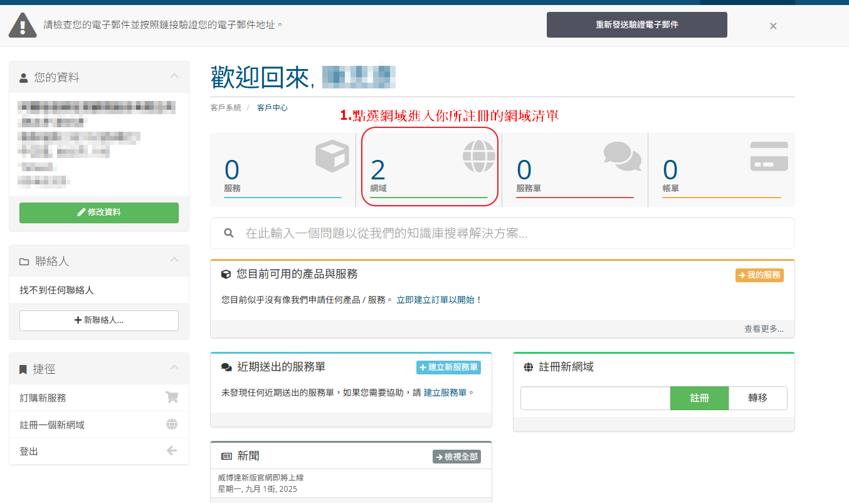The image size is (849, 503).
Task: Click the shopping cart icon beside 訂購新服務
Action: coord(171,397)
